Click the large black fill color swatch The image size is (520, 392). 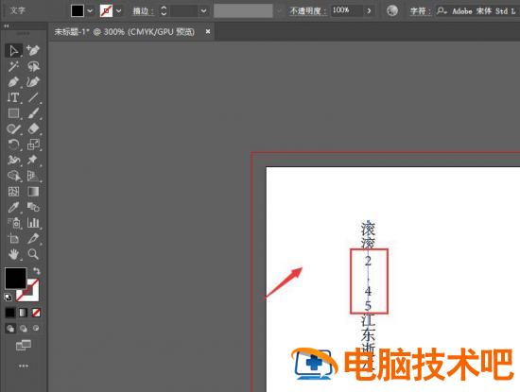15,278
